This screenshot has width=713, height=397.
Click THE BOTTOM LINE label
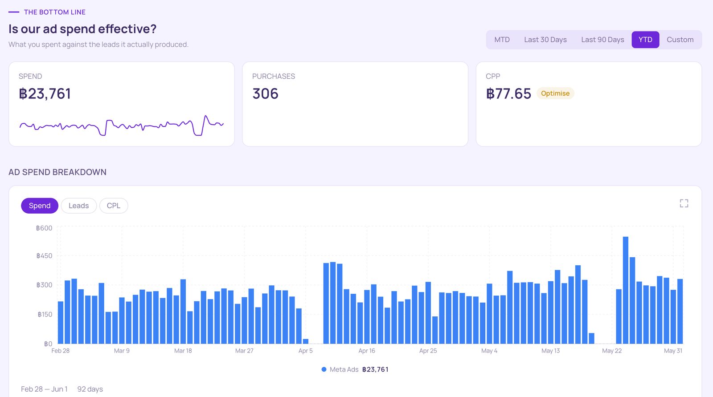[x=55, y=12]
